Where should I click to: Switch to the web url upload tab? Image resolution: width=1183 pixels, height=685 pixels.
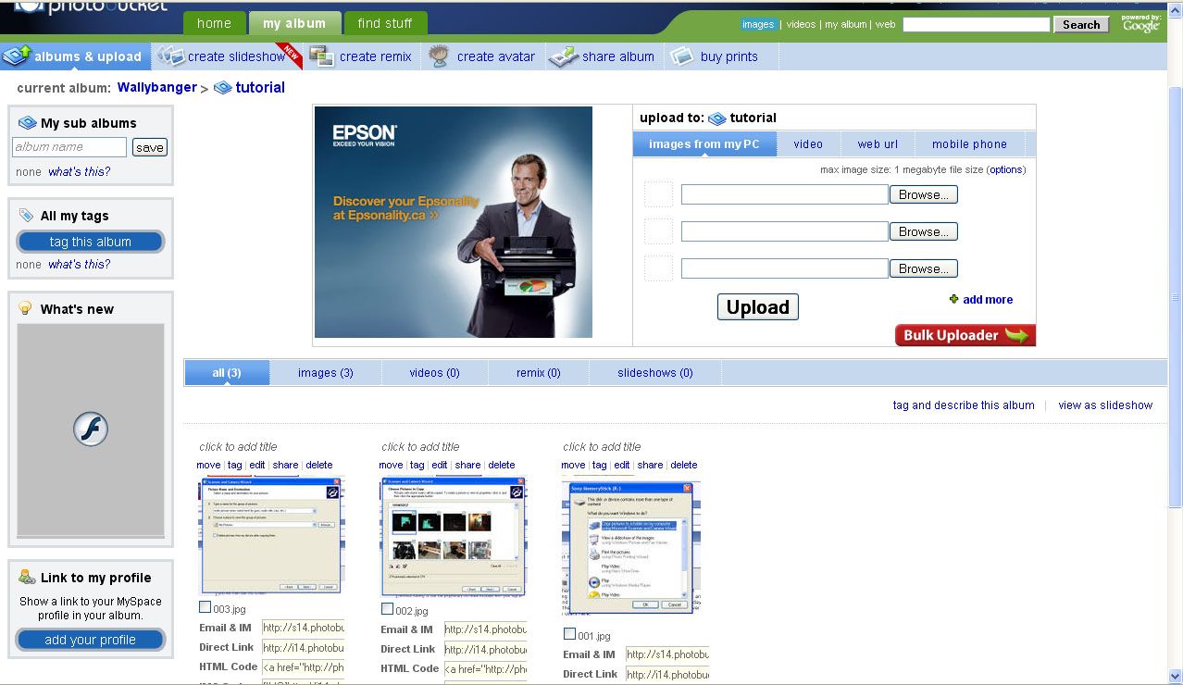coord(877,144)
